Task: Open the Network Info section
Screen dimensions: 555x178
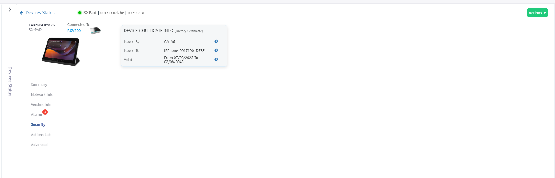Action: (42, 95)
